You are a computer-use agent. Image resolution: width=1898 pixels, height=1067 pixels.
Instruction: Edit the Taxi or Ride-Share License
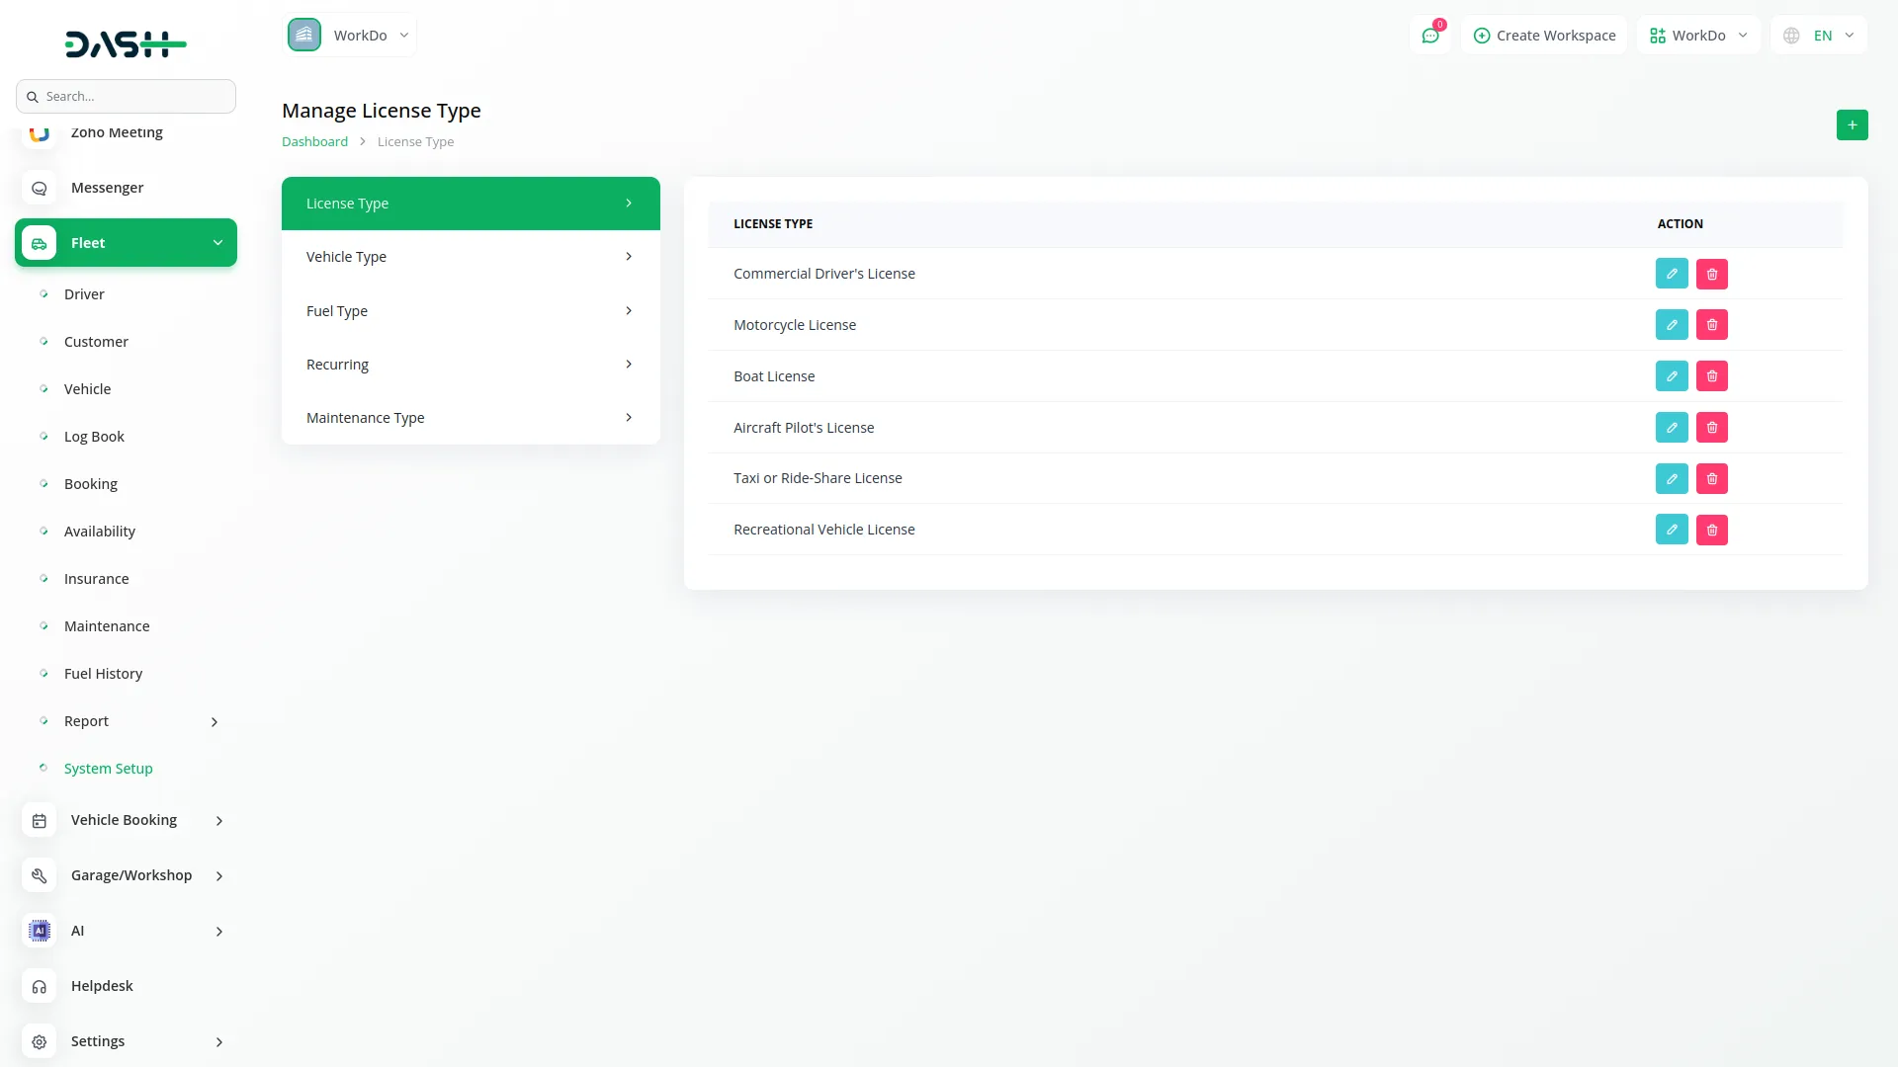(x=1671, y=479)
